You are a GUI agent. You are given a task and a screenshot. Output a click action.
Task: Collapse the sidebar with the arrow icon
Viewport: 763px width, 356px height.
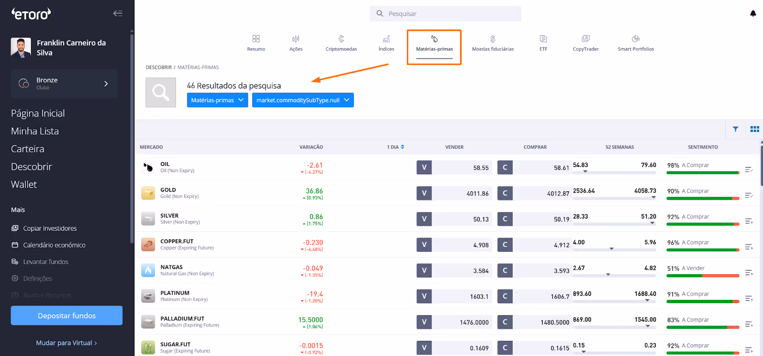[118, 13]
